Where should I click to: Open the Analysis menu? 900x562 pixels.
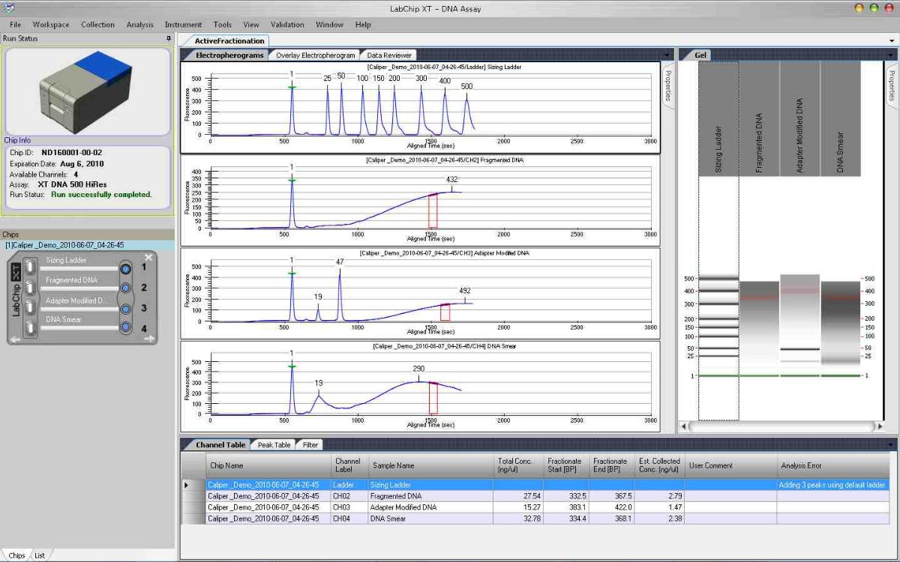click(139, 25)
